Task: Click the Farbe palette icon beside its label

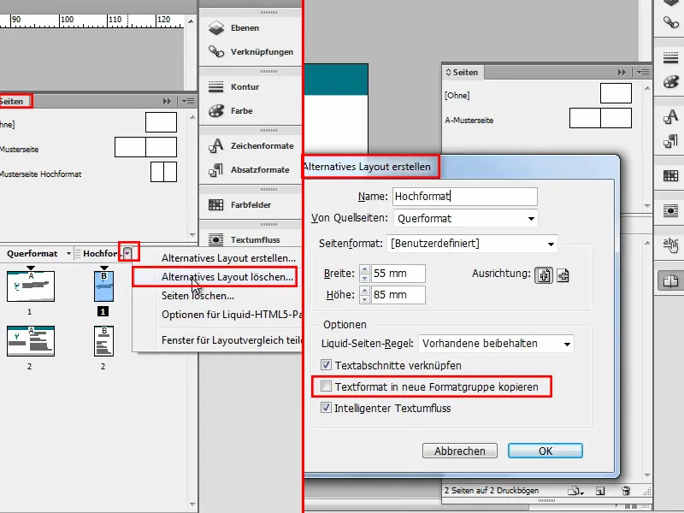Action: [x=216, y=111]
